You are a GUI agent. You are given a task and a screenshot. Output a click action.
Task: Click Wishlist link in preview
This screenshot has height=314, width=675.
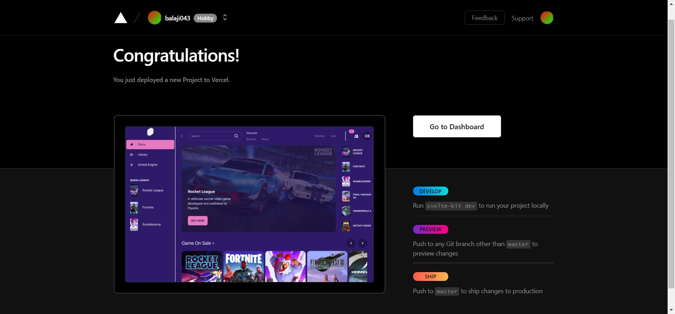(320, 136)
